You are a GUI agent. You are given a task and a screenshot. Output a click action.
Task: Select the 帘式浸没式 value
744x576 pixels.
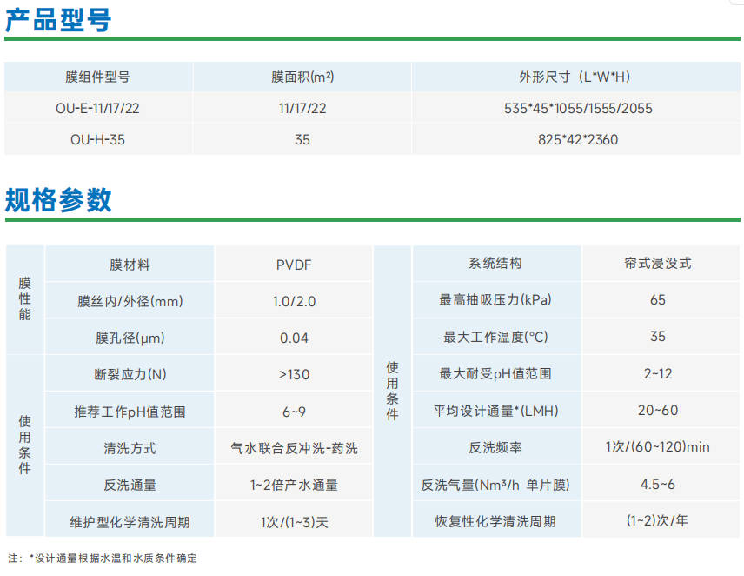658,263
